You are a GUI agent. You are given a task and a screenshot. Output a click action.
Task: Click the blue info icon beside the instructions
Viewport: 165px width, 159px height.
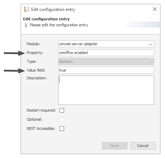tap(26, 25)
